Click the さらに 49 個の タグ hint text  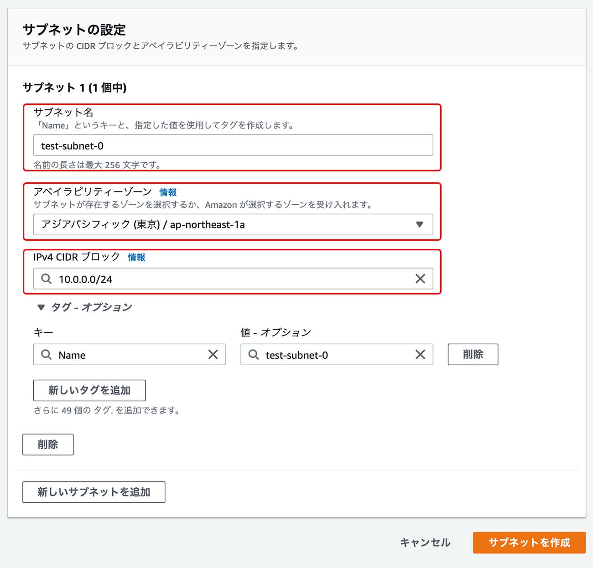pyautogui.click(x=106, y=410)
